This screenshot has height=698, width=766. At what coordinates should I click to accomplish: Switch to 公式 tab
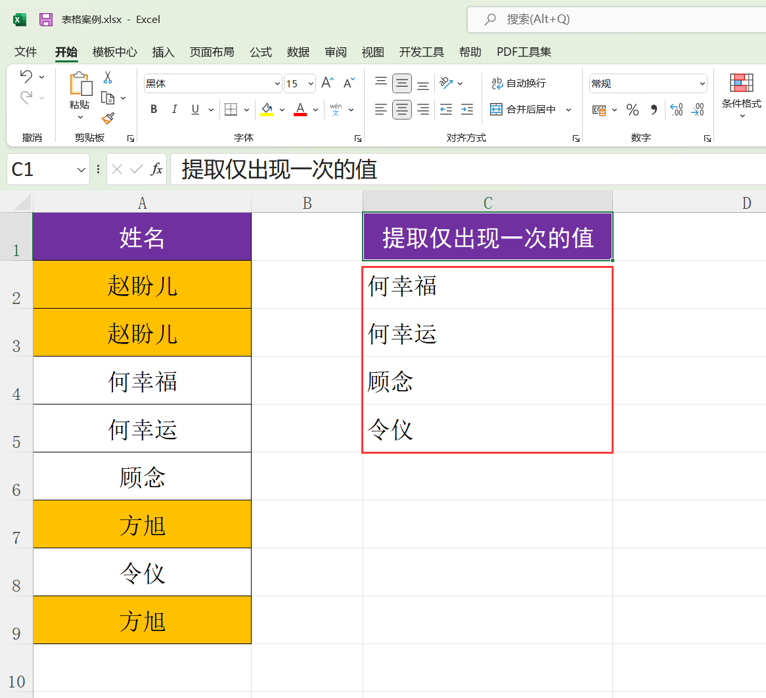[260, 52]
